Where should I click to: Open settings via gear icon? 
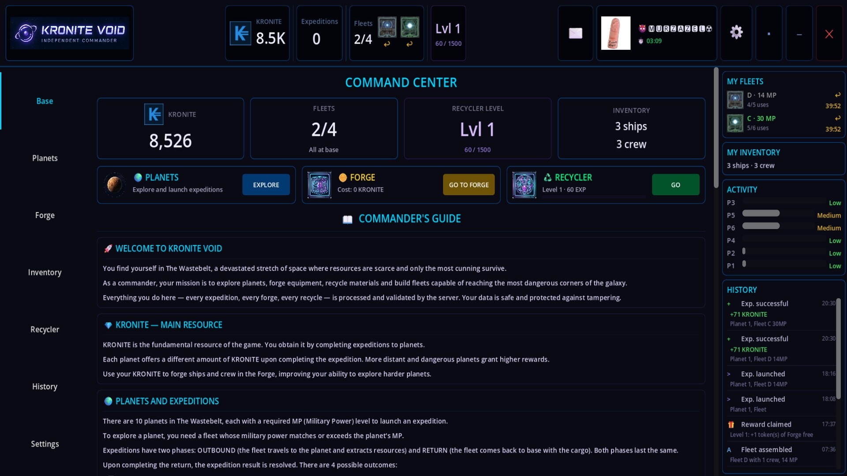736,32
